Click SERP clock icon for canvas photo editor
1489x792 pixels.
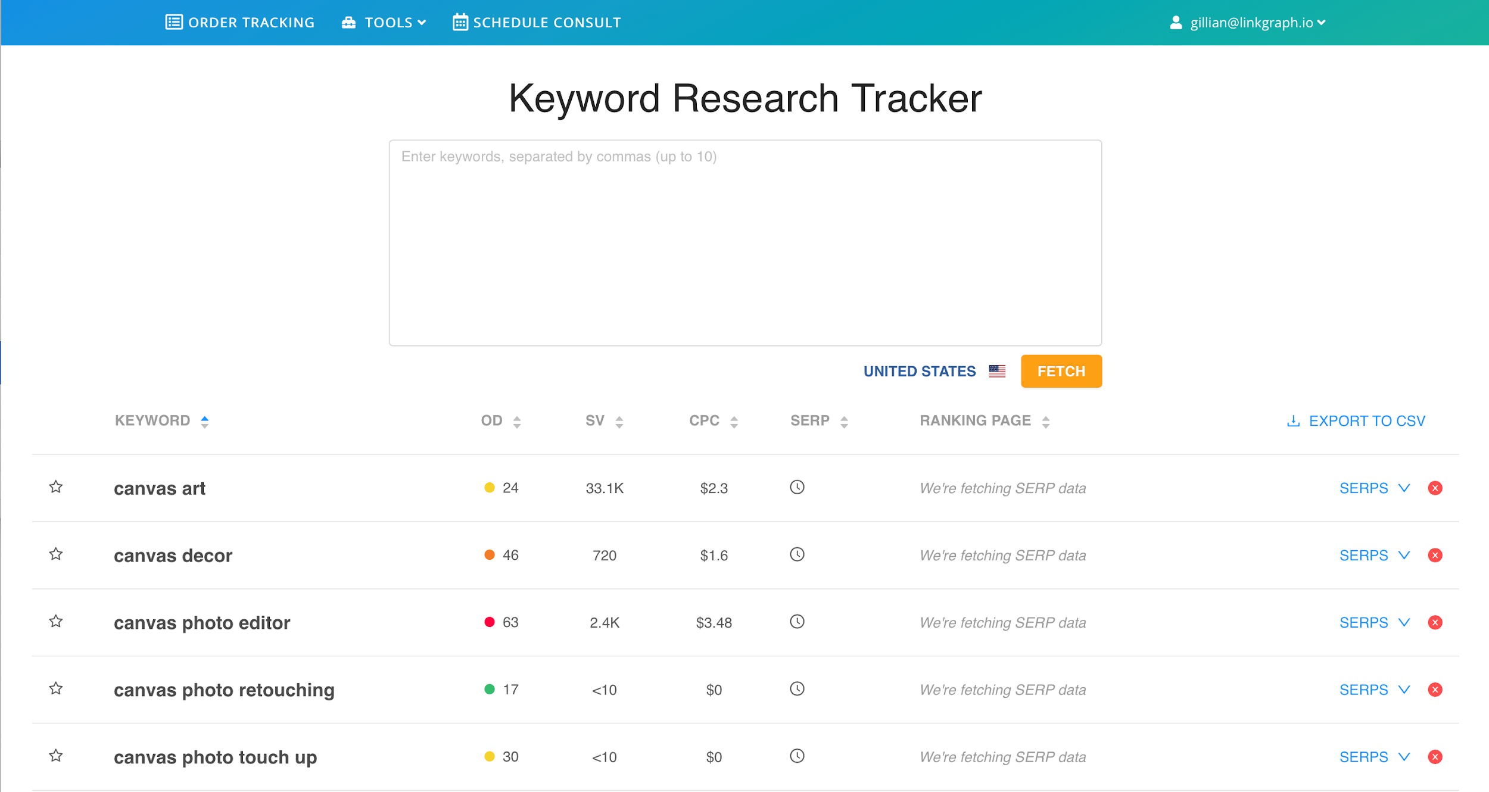coord(798,622)
